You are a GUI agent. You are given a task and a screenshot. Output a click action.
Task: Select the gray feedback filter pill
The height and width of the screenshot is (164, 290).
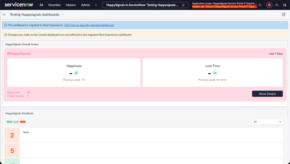[x=16, y=122]
